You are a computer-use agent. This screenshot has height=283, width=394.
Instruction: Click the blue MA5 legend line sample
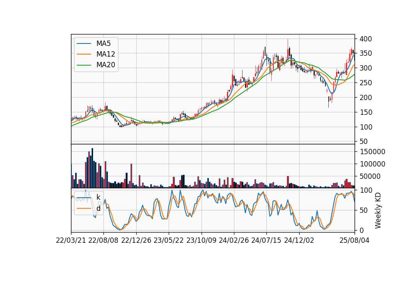(84, 44)
